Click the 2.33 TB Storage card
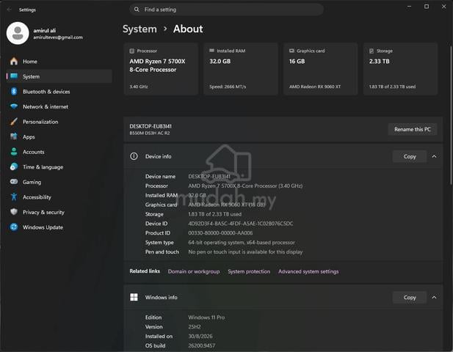This screenshot has width=453, height=352. [400, 69]
